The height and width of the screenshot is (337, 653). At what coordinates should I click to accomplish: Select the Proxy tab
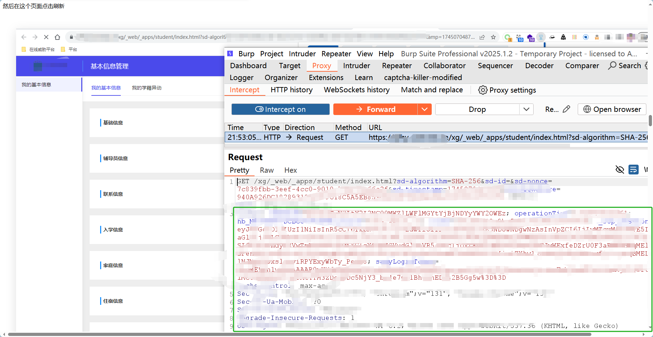click(x=321, y=66)
